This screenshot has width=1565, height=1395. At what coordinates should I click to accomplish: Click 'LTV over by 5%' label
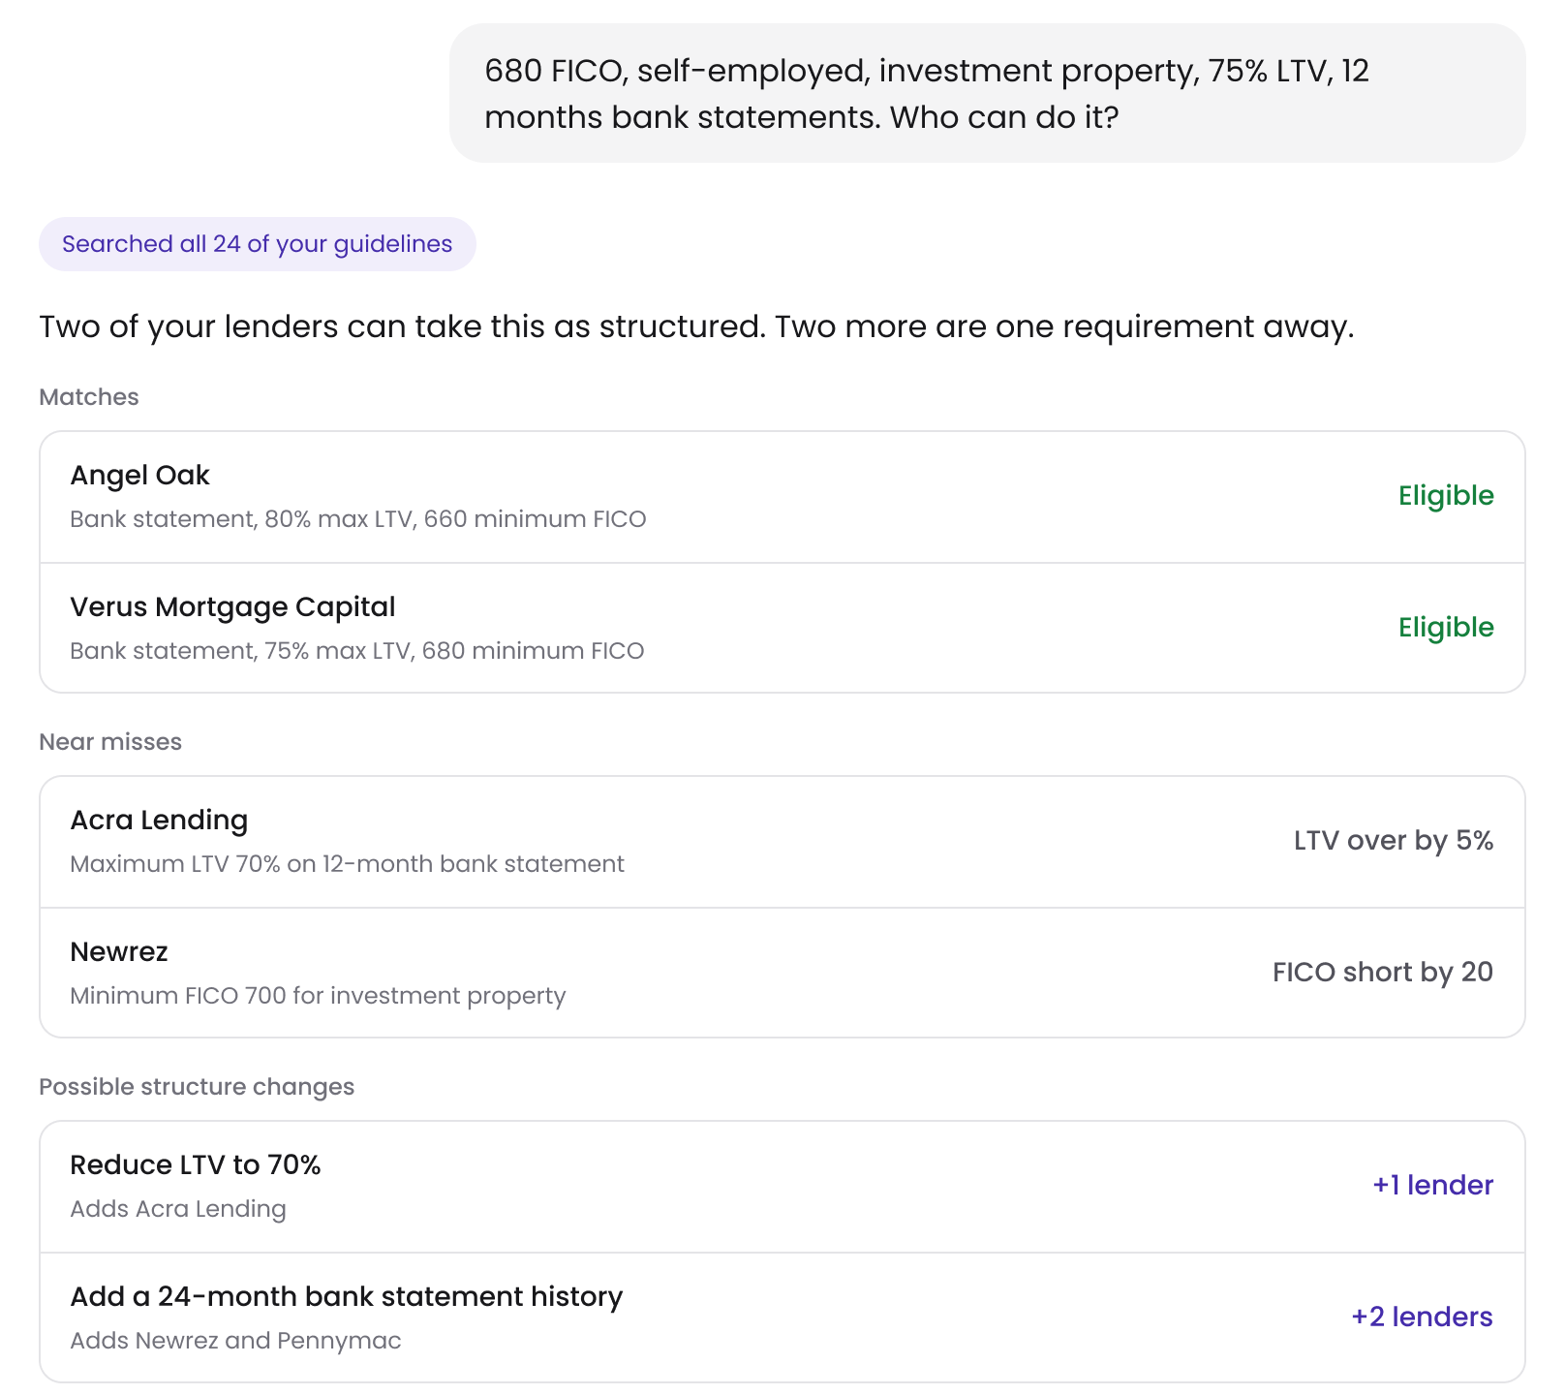[x=1394, y=841]
